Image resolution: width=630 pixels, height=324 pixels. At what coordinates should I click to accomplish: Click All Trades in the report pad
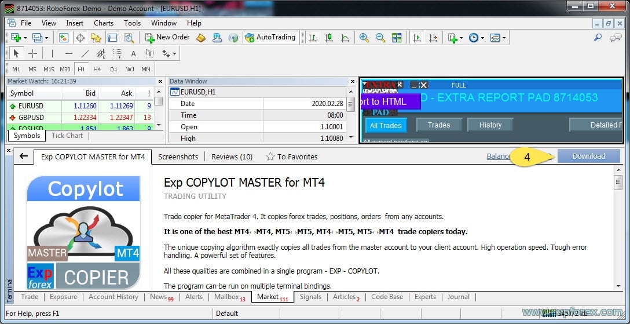pyautogui.click(x=386, y=125)
